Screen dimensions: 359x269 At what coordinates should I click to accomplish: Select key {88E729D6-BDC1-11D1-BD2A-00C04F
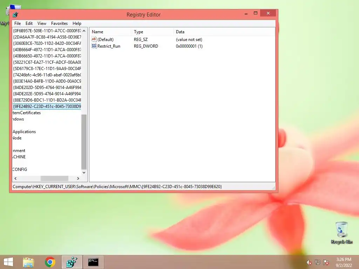click(x=47, y=100)
